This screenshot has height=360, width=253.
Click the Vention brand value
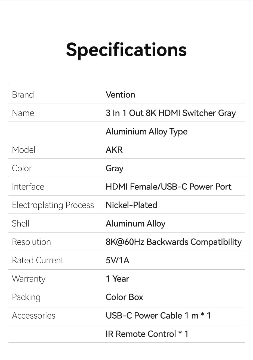tap(120, 95)
